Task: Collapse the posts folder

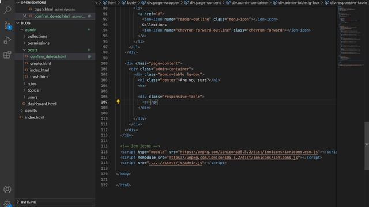Action: pyautogui.click(x=24, y=50)
